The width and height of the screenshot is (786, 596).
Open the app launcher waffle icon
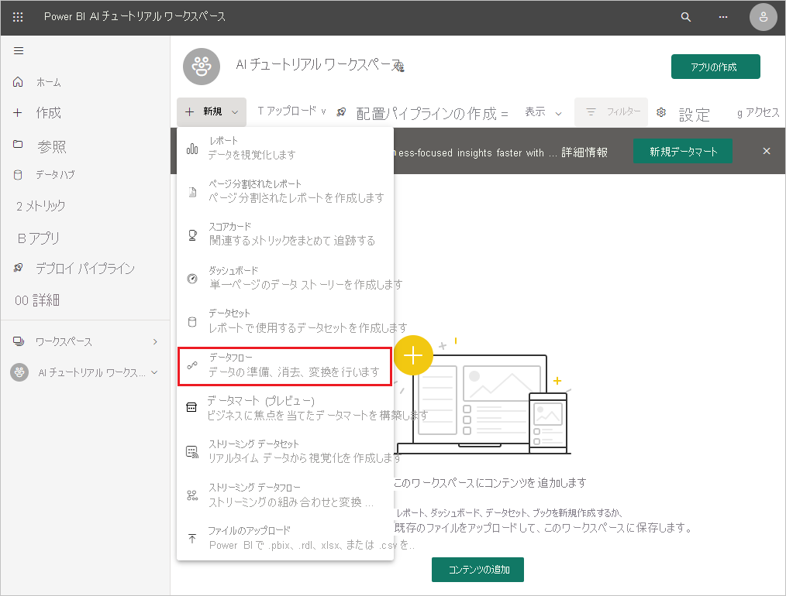click(18, 17)
